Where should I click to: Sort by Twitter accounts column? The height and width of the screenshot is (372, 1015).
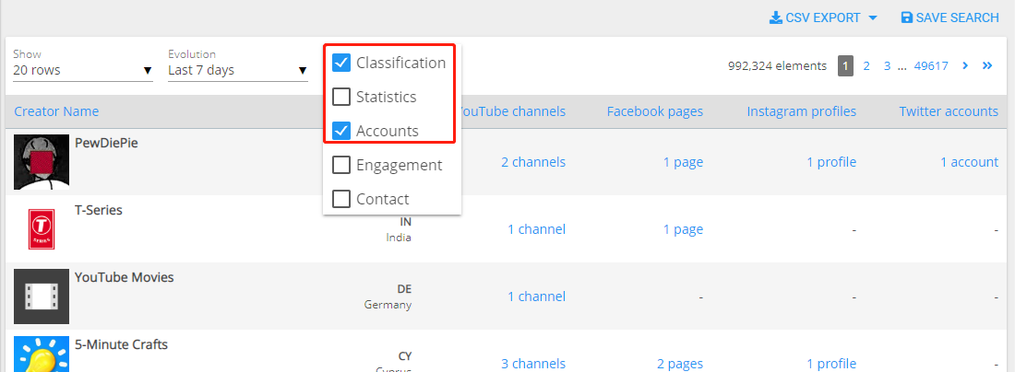pos(949,111)
